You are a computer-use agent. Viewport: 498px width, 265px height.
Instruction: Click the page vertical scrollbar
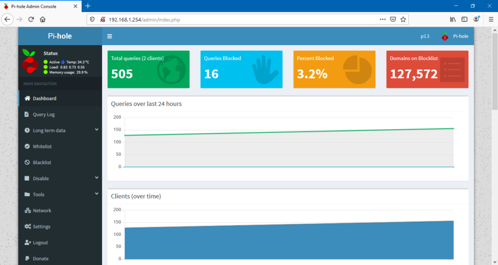coord(495,146)
